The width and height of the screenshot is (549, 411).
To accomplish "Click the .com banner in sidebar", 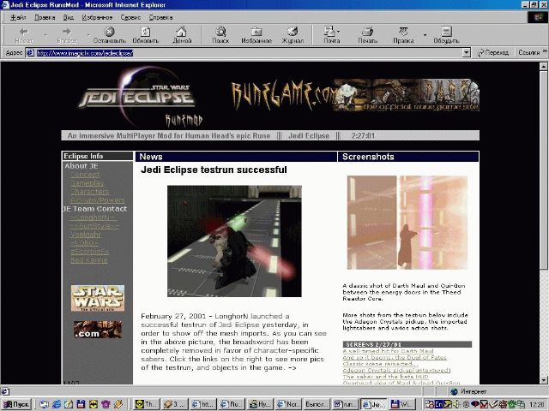I will tap(98, 330).
